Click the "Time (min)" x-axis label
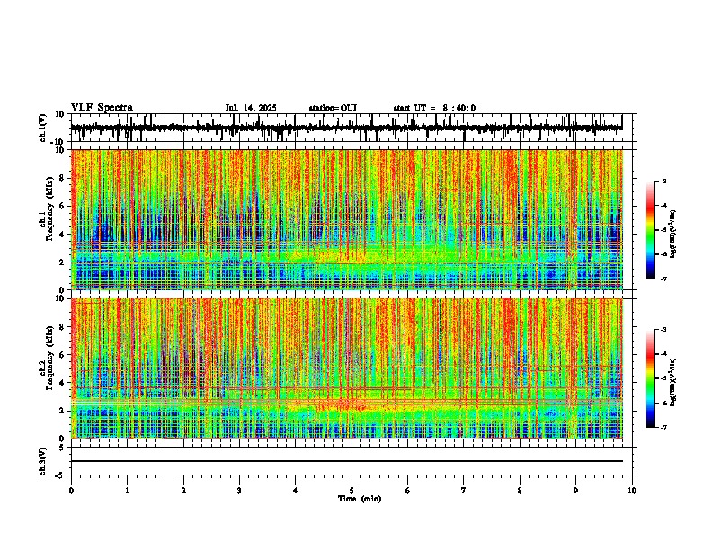Image resolution: width=712 pixels, height=550 pixels. tap(360, 499)
